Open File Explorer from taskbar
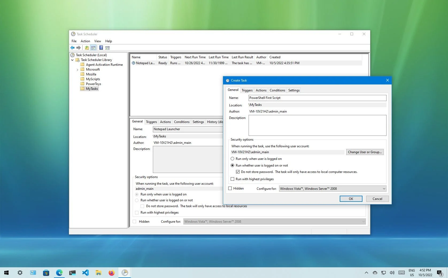Image resolution: width=448 pixels, height=278 pixels. click(x=98, y=273)
